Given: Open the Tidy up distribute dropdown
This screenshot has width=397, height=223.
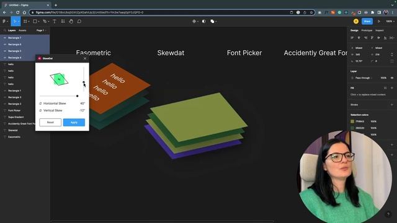Looking at the screenshot, I should [392, 38].
